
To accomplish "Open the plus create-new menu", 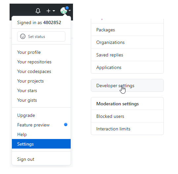I will pos(51,11).
